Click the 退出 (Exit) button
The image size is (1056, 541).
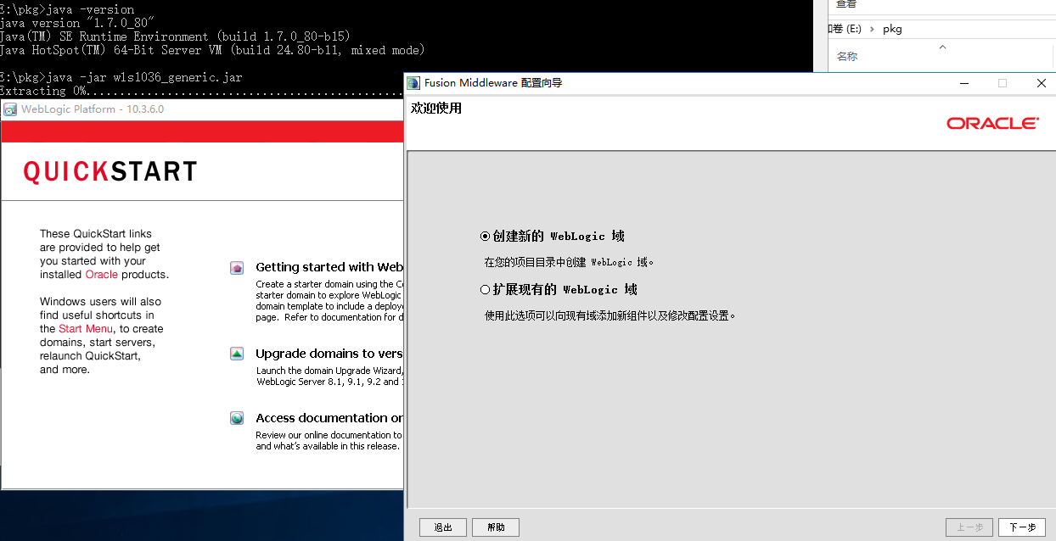click(443, 527)
